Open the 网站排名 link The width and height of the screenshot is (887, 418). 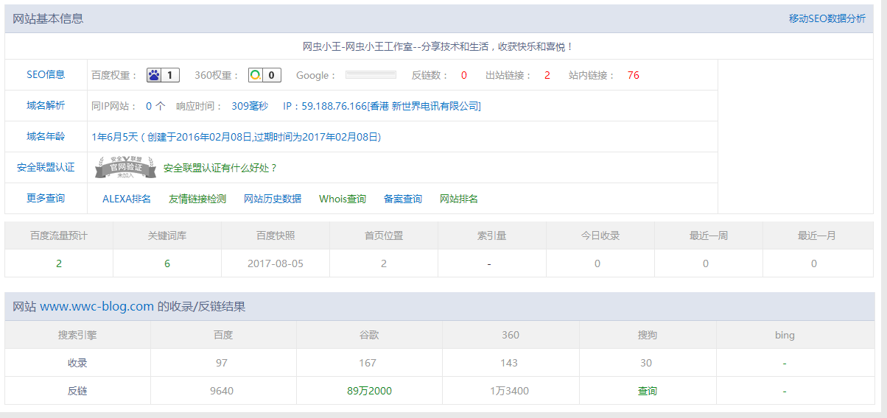(459, 199)
